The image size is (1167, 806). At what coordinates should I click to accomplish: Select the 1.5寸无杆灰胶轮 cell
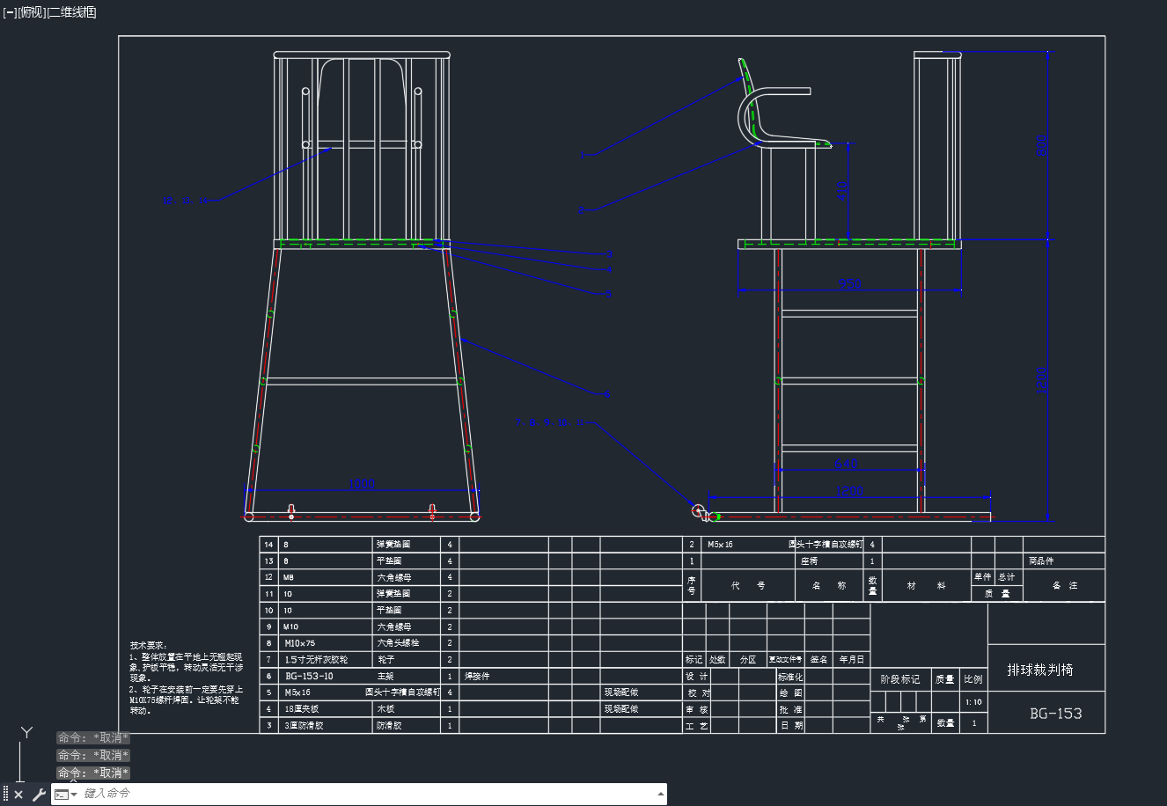[317, 659]
